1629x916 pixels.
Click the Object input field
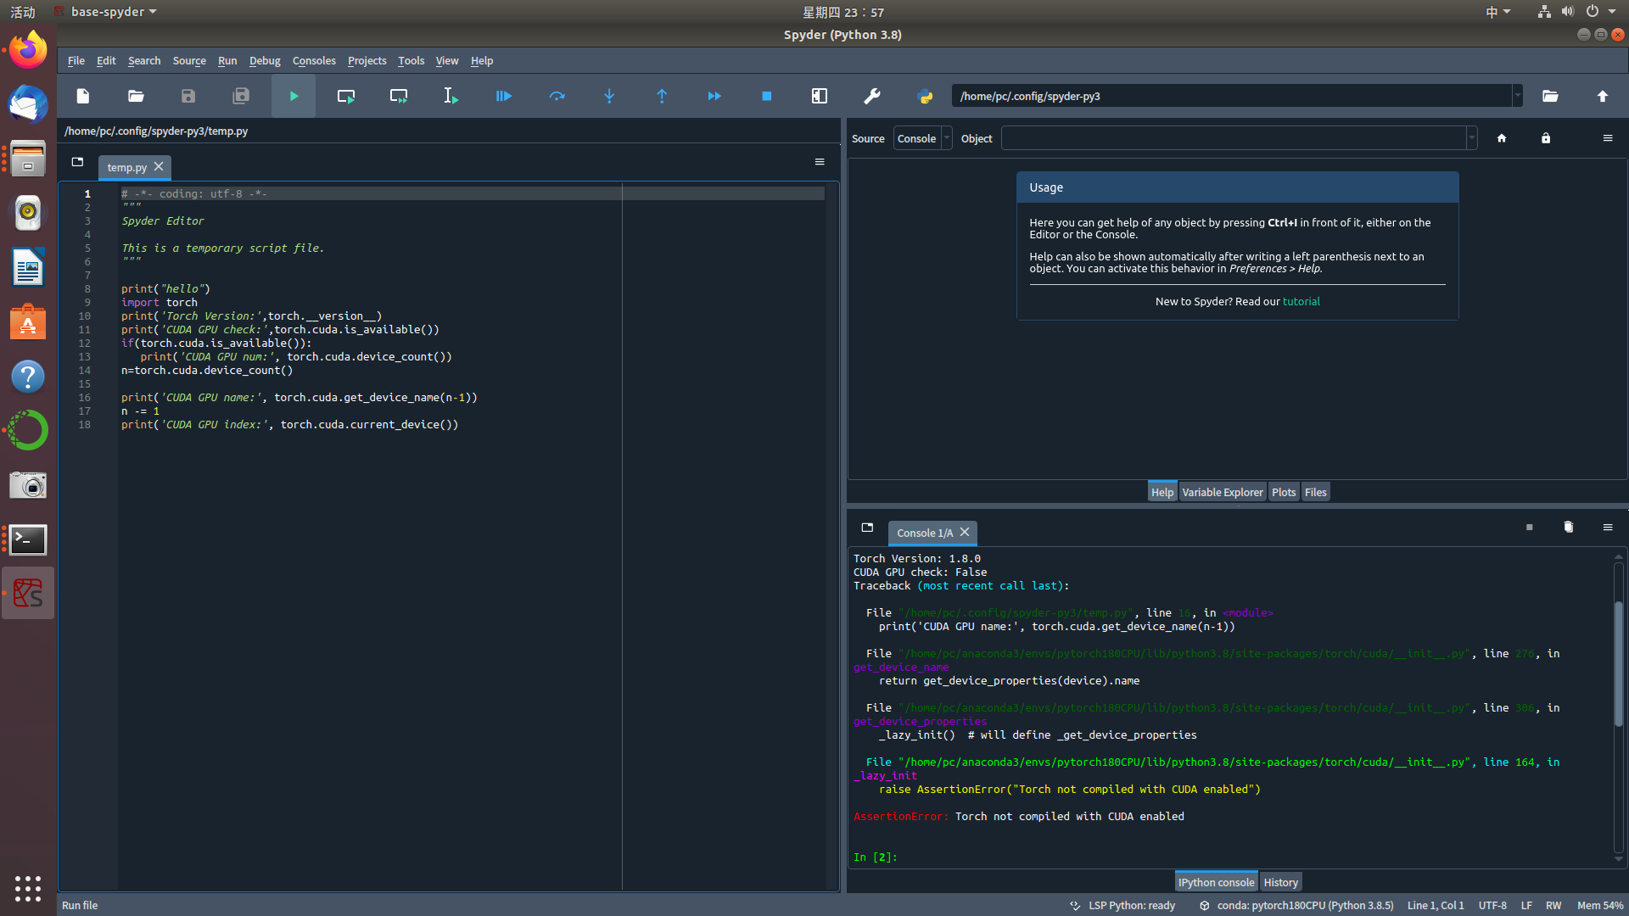click(x=1234, y=138)
